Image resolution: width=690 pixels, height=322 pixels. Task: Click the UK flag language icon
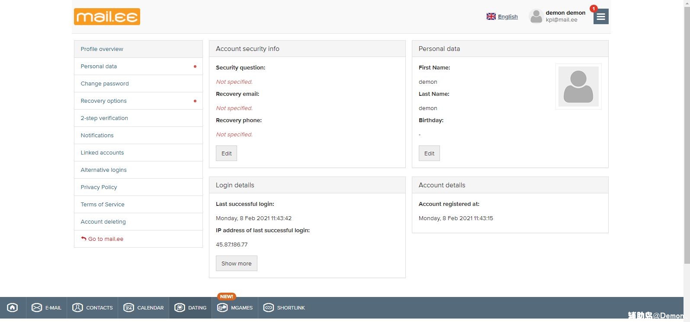tap(491, 16)
